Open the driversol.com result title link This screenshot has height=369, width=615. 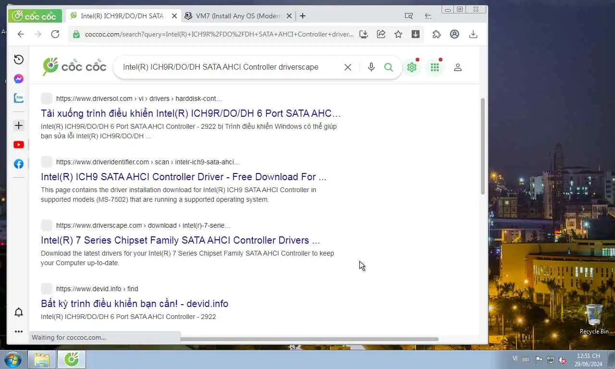point(191,113)
